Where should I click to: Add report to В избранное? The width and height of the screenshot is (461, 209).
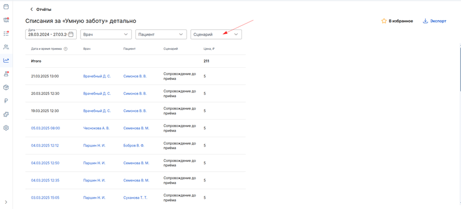397,21
